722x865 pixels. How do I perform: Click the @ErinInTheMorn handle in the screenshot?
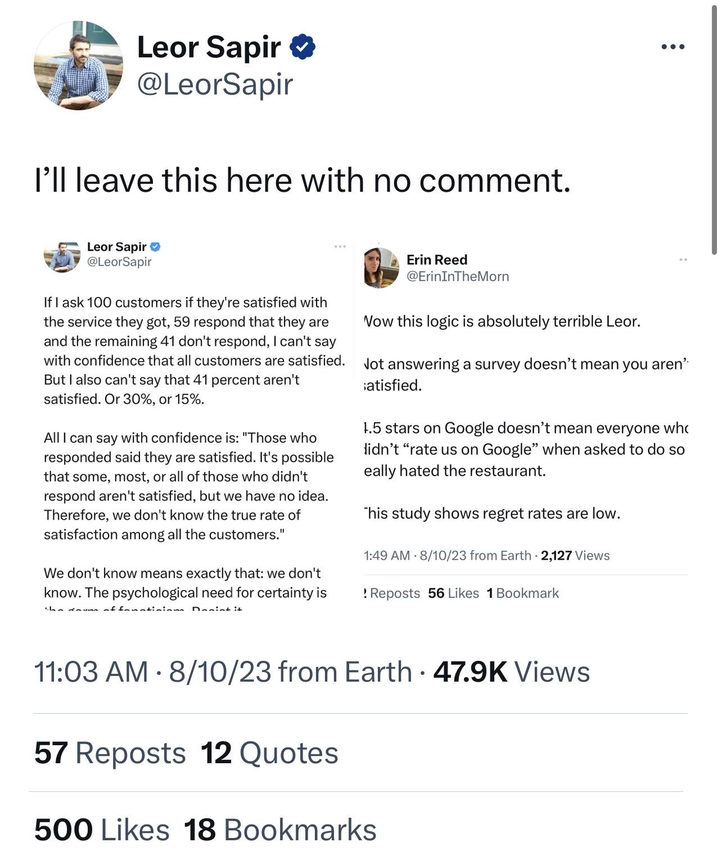point(458,277)
